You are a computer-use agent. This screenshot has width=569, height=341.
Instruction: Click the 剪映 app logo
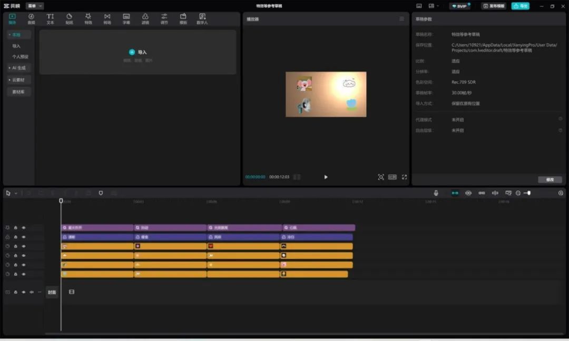click(12, 6)
